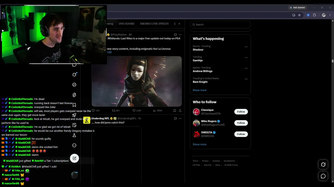Open more options for Gaethje trend
Image resolution: width=334 pixels, height=187 pixels.
tap(246, 58)
